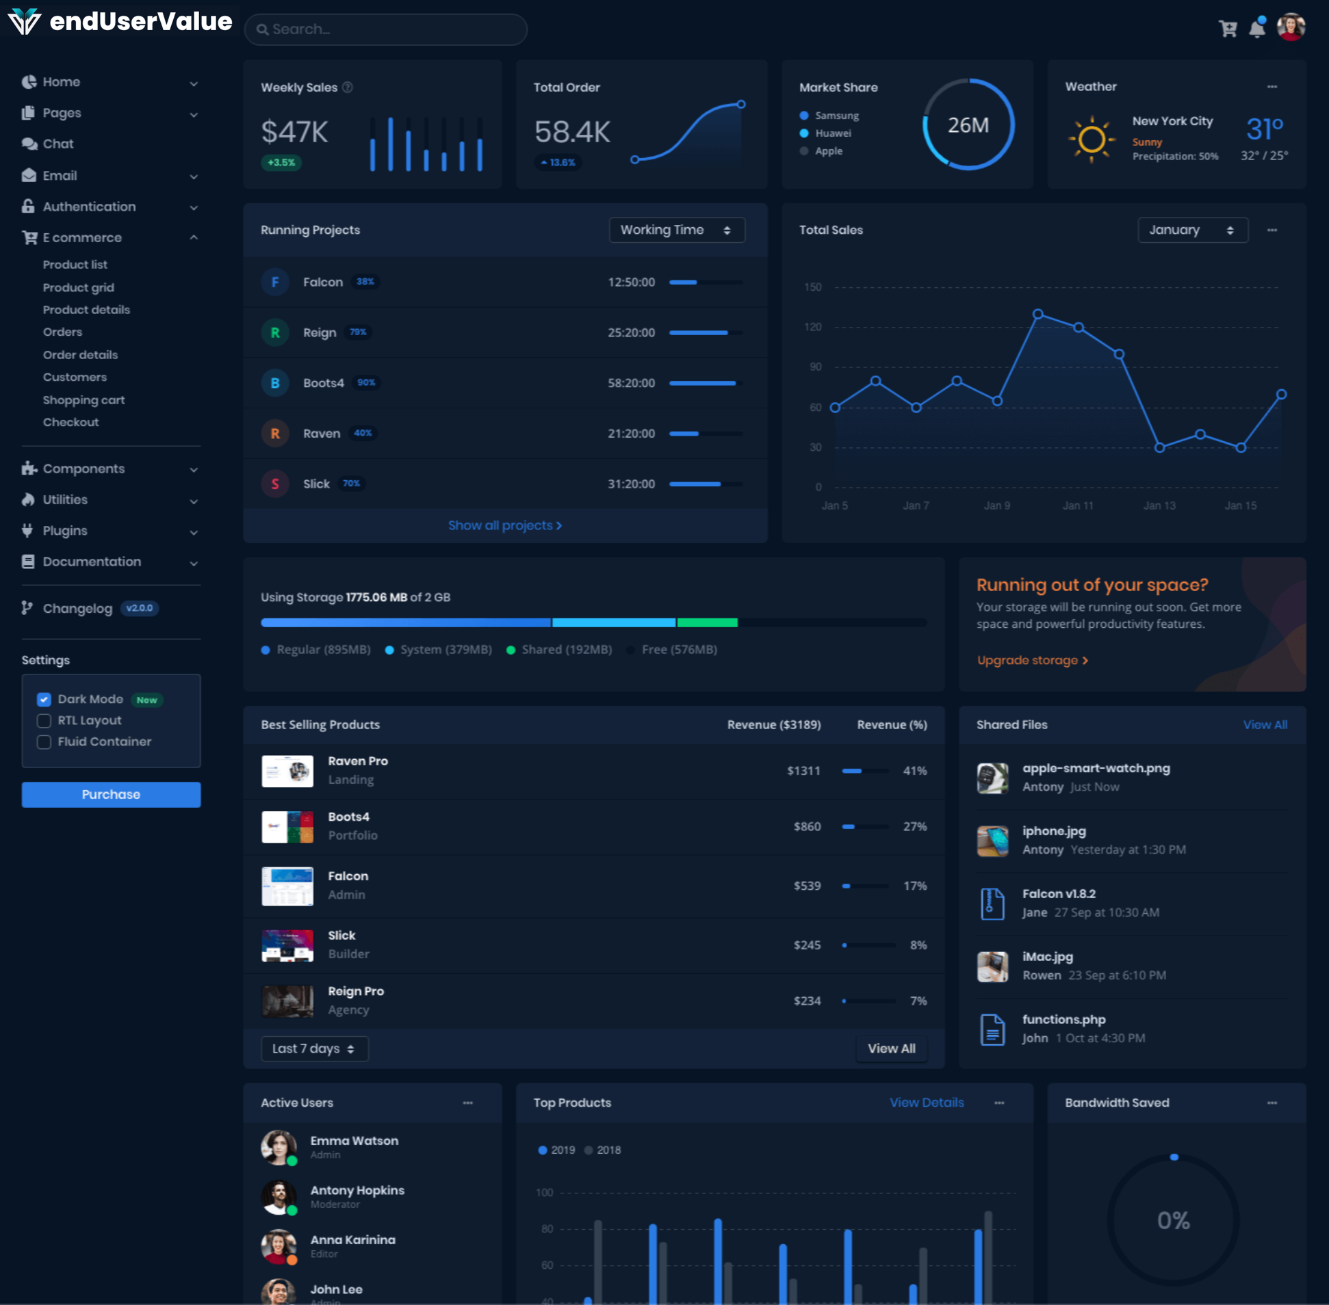Click the Weekly Sales help icon
The width and height of the screenshot is (1329, 1305).
tap(348, 87)
